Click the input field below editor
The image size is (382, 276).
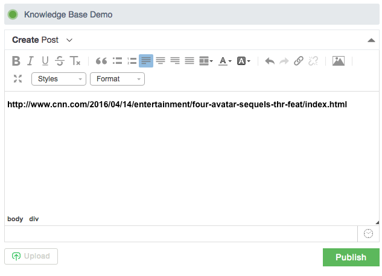point(181,234)
